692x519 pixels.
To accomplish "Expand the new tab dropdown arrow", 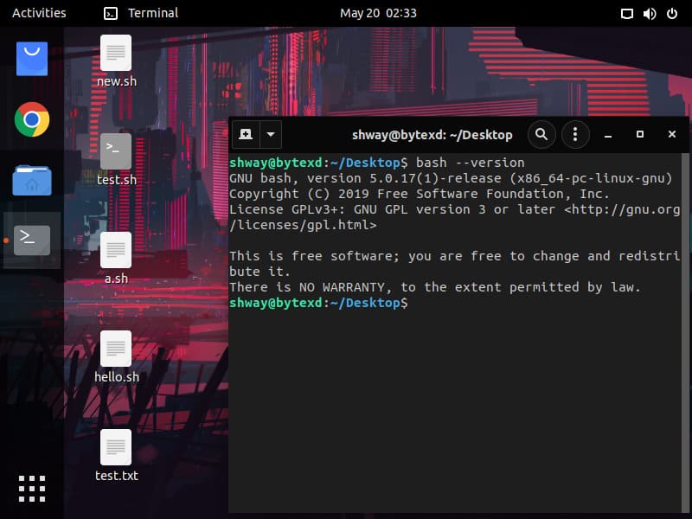I will coord(271,134).
